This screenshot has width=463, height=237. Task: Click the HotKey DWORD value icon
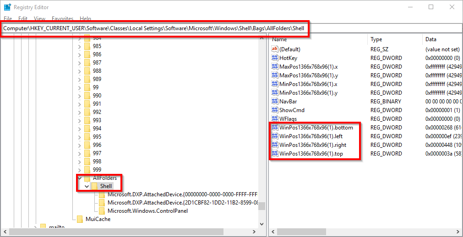(x=275, y=58)
